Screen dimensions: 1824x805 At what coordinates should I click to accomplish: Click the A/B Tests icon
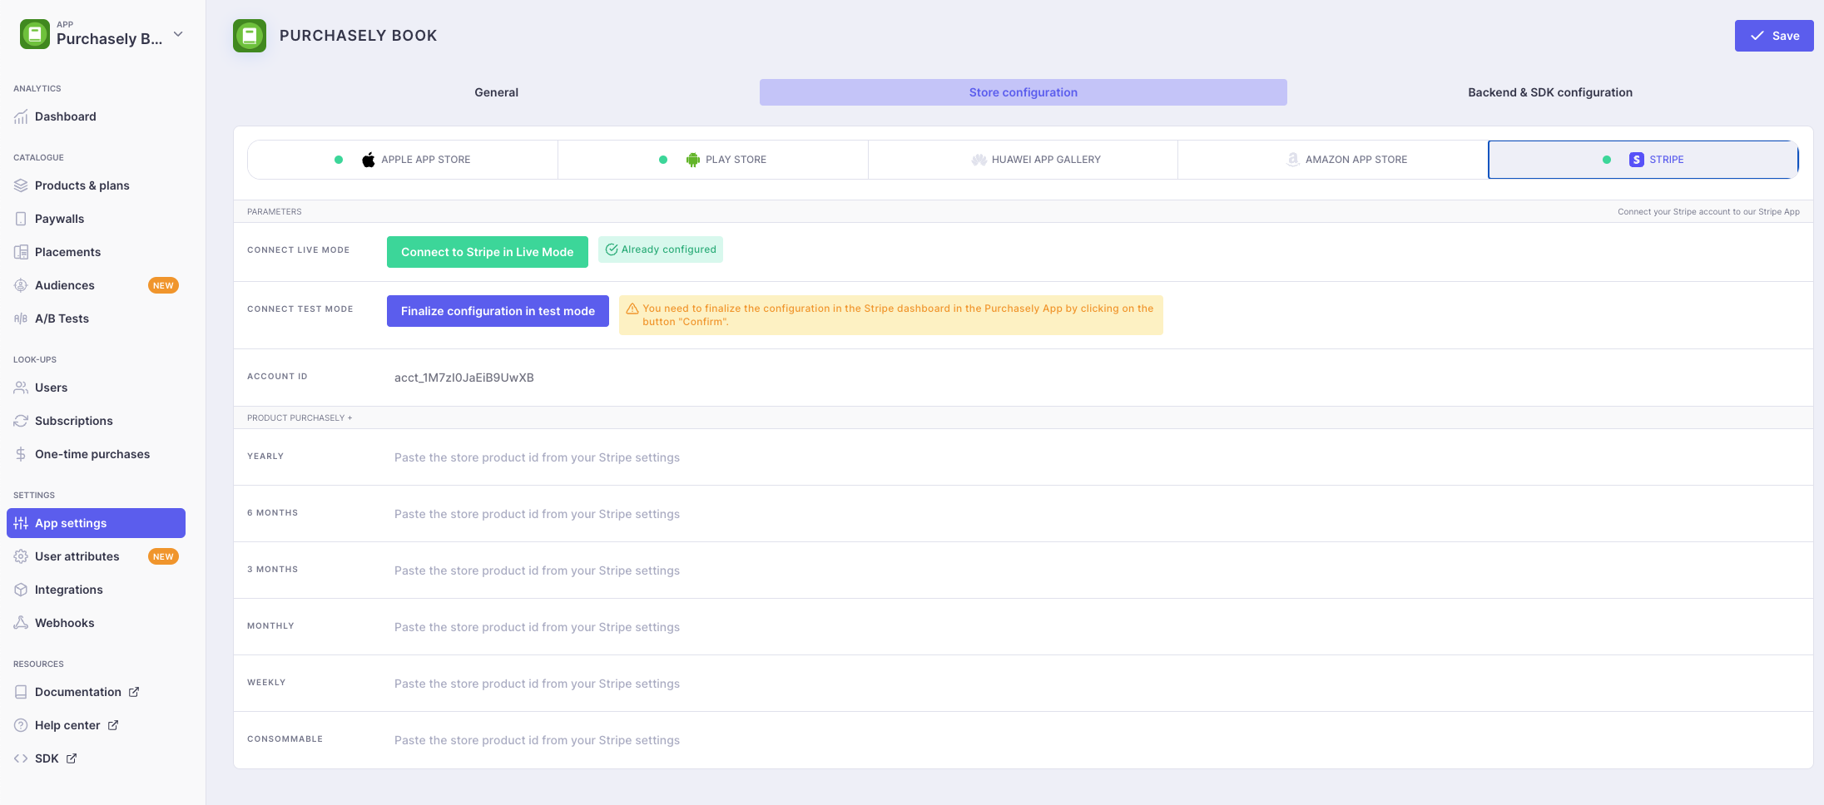click(x=21, y=319)
